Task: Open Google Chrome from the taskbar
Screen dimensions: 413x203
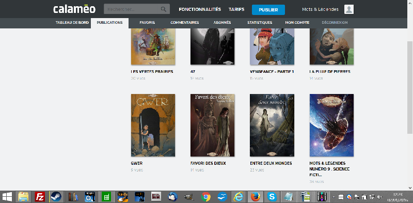Action: click(205, 197)
